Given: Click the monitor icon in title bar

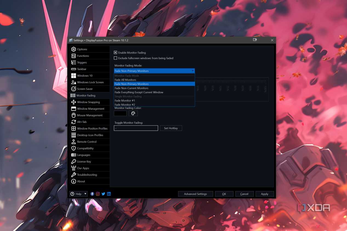Looking at the screenshot, I should click(255, 40).
